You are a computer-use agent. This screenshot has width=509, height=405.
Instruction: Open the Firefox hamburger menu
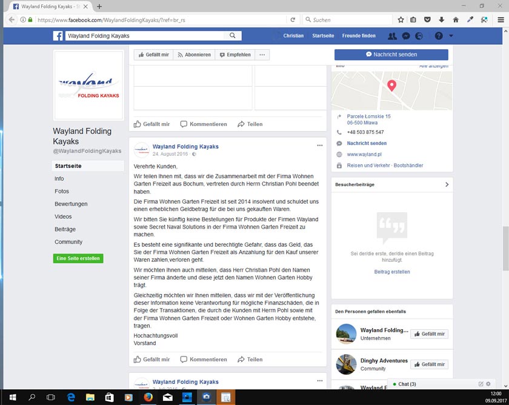[x=501, y=20]
